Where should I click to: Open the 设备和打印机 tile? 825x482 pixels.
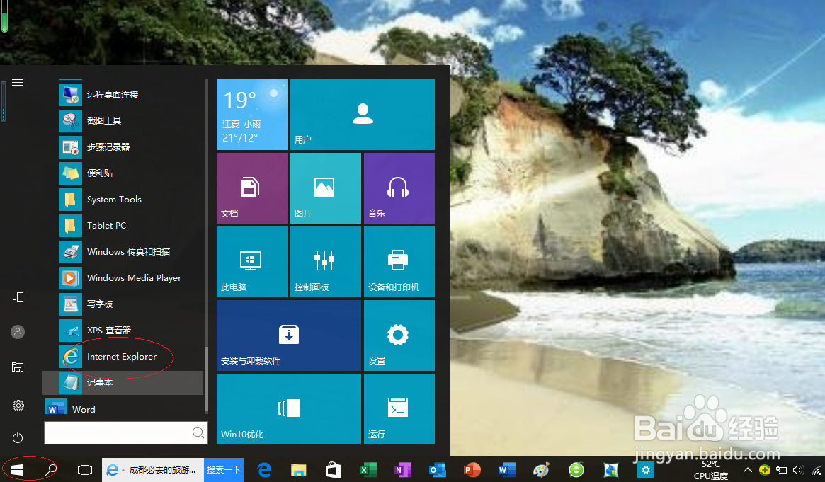[399, 262]
